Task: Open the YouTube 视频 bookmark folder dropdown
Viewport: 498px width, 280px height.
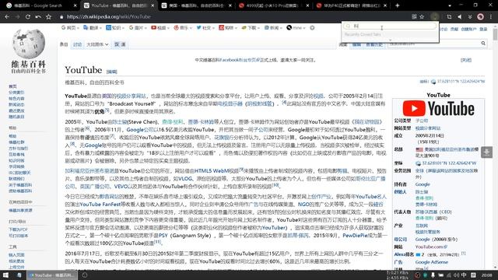Action: coord(160,28)
